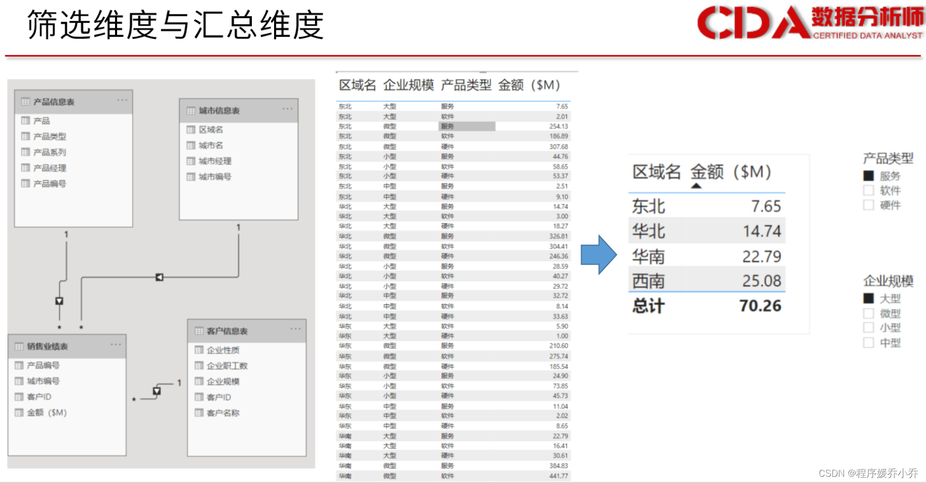The image size is (926, 483).
Task: Check the 中型 enterprise size slicer box
Action: tap(868, 342)
